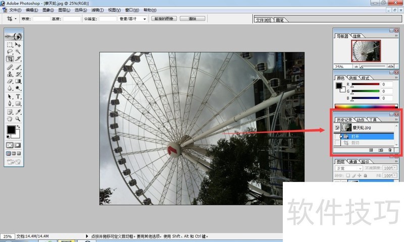Open the Crop tool preset picker arrow
Image resolution: width=404 pixels, height=242 pixels.
16,19
